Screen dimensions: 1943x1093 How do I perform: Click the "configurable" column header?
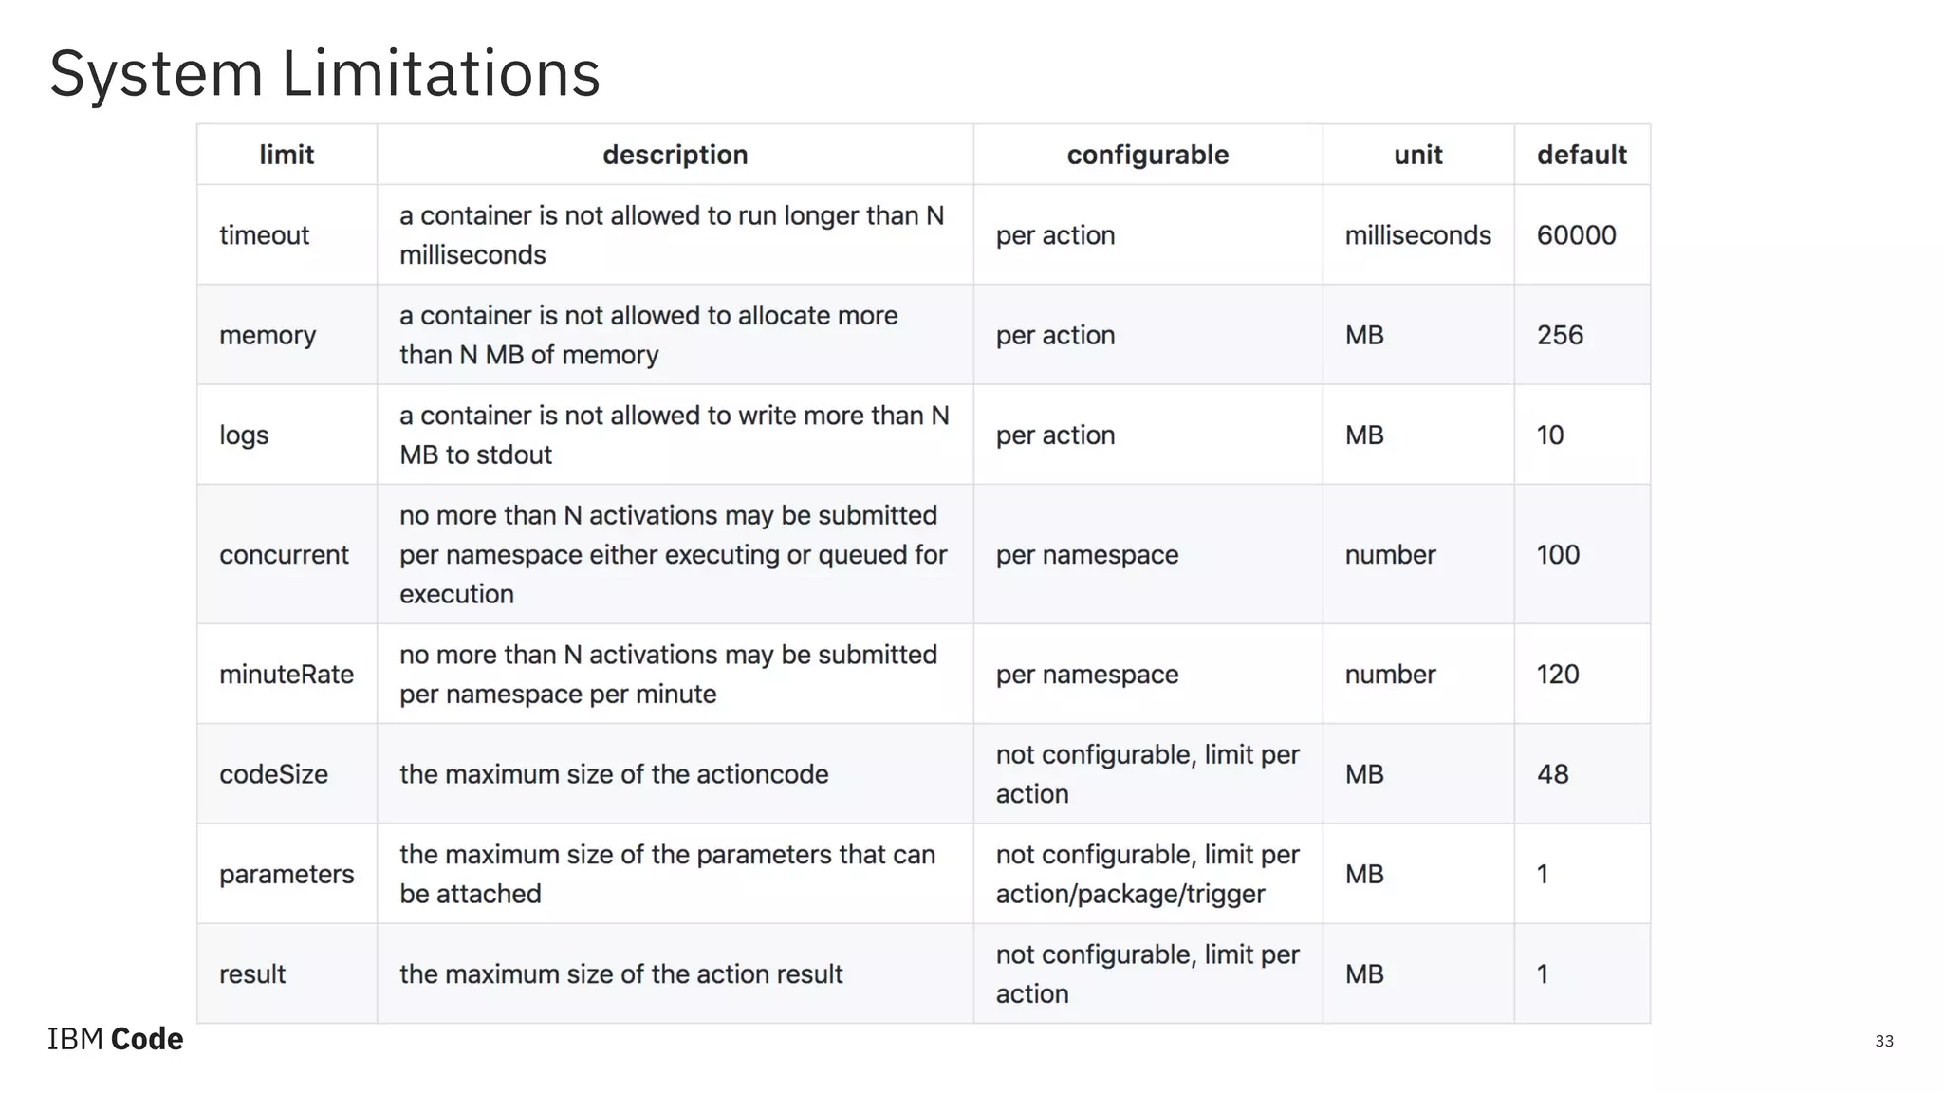click(x=1147, y=155)
